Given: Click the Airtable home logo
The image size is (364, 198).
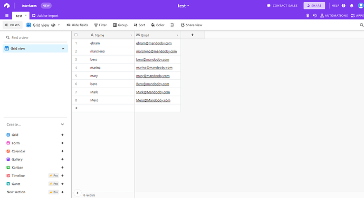Looking at the screenshot, I should (7, 6).
